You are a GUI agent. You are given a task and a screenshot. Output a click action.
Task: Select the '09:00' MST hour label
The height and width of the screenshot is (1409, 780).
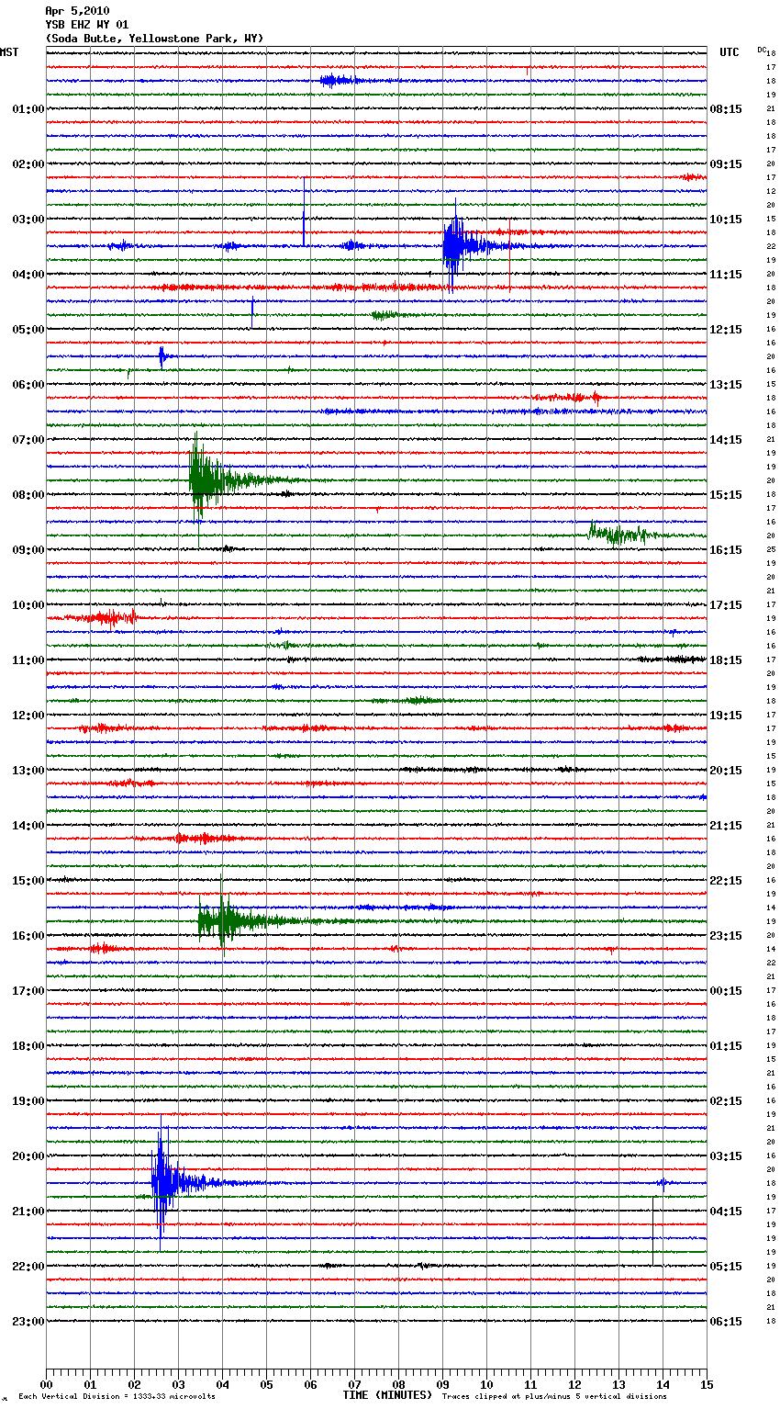[28, 550]
